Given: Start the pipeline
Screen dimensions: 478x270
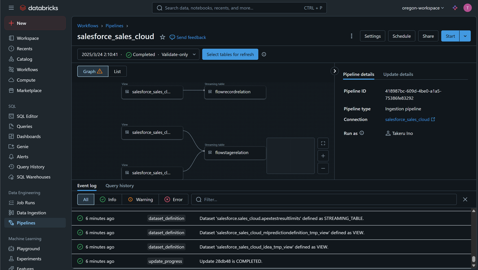Looking at the screenshot, I should pos(450,36).
